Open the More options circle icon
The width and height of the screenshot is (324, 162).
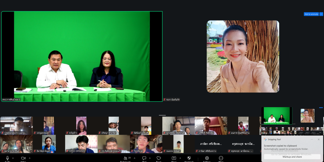221,158
